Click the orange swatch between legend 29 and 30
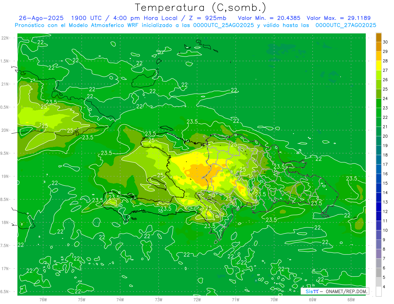 (379, 47)
